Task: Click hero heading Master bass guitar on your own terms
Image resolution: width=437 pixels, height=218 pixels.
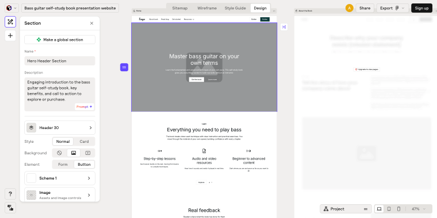Action: point(204,60)
